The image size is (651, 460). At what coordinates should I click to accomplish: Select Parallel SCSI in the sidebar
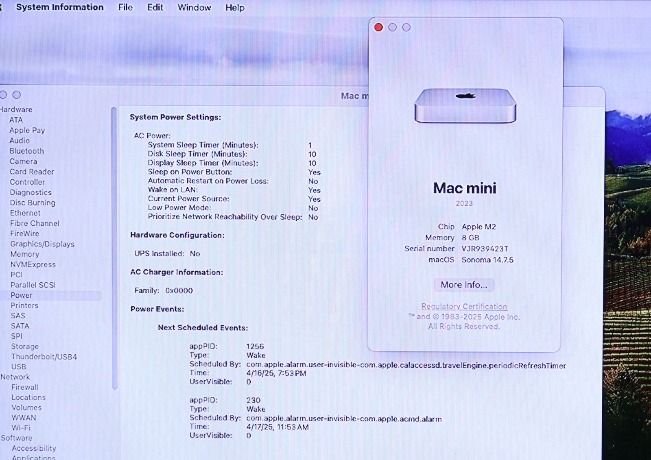tap(33, 285)
